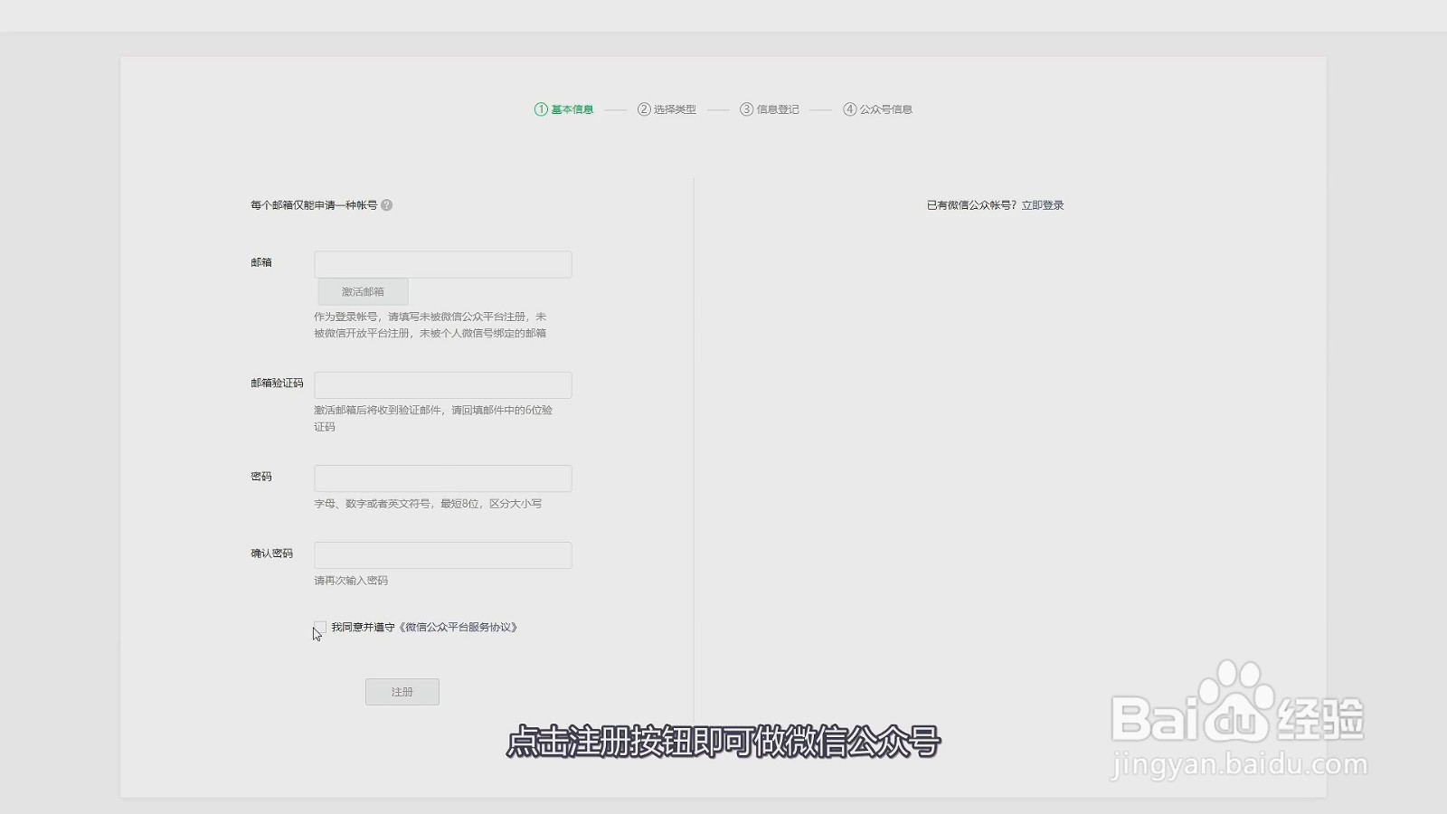Focus the 确认密码 confirm password field
Screen dimensions: 1447x814
(x=443, y=555)
